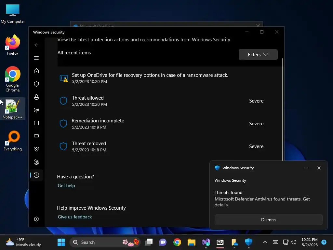
Task: Select Protection history clock icon
Action: point(36,175)
